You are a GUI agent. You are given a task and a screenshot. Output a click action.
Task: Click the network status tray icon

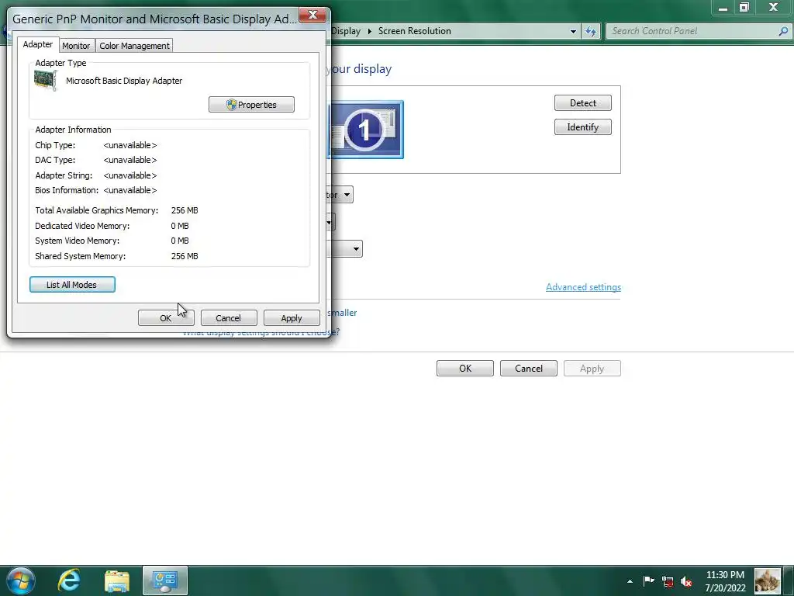(668, 581)
